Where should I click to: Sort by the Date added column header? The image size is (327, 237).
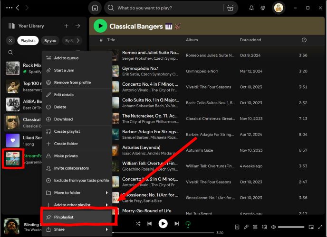point(250,40)
